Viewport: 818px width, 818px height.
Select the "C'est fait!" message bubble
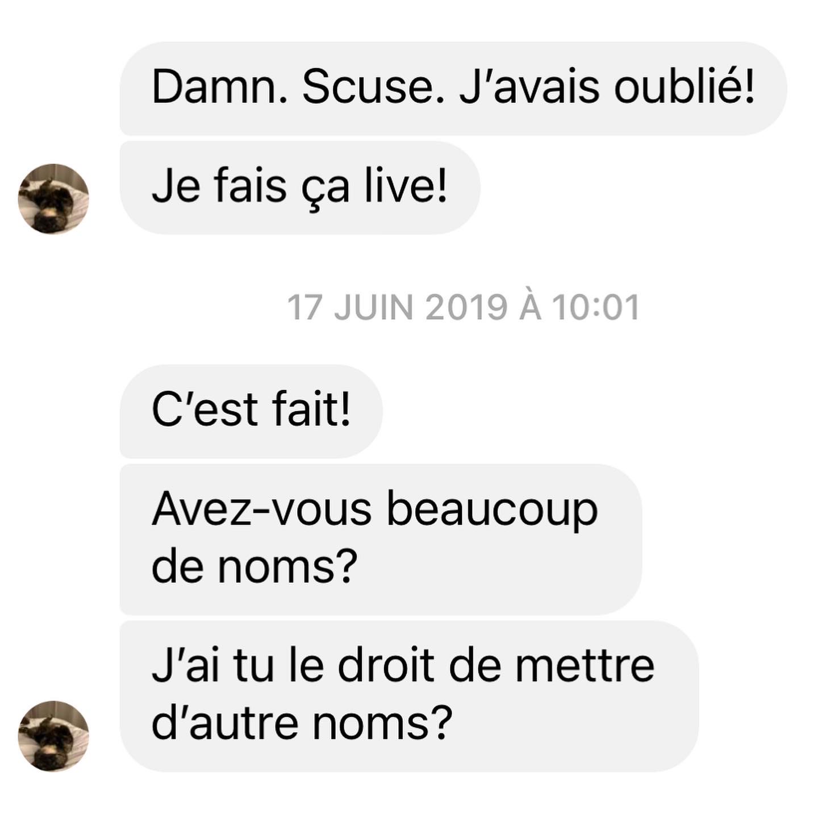251,411
